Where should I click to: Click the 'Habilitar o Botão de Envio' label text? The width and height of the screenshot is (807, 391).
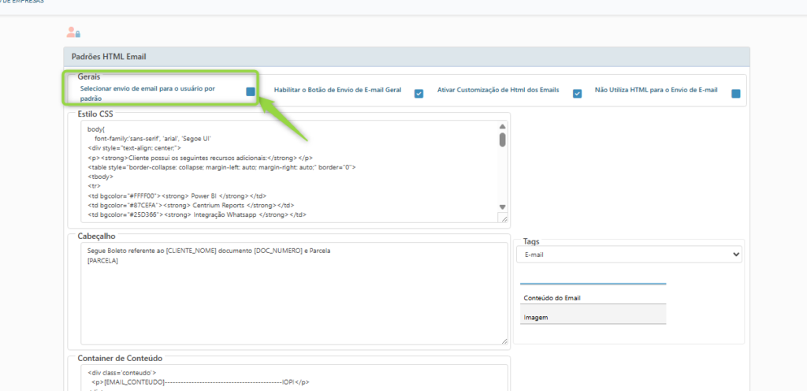(x=337, y=91)
